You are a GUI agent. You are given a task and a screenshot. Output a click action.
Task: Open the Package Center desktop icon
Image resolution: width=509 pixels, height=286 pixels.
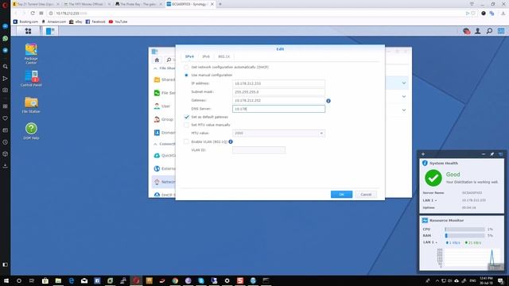coord(31,53)
